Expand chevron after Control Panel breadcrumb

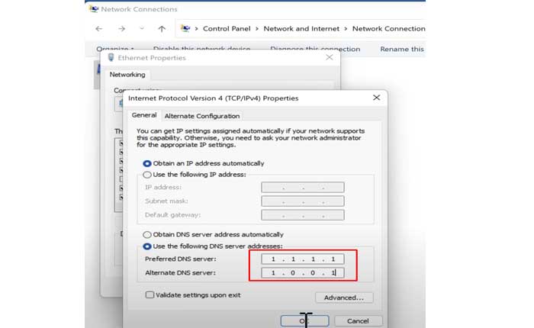pyautogui.click(x=257, y=28)
